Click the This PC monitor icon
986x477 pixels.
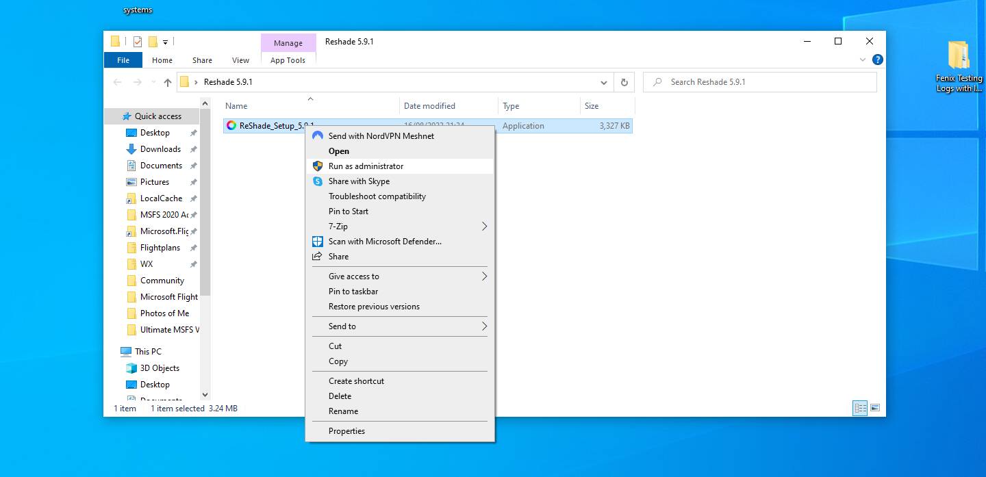pyautogui.click(x=126, y=352)
